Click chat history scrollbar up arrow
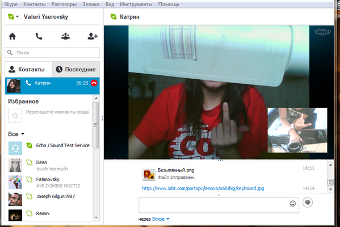This screenshot has height=227, width=340. point(330,165)
